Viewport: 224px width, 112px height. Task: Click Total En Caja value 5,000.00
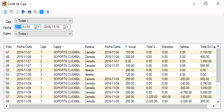pos(206,92)
